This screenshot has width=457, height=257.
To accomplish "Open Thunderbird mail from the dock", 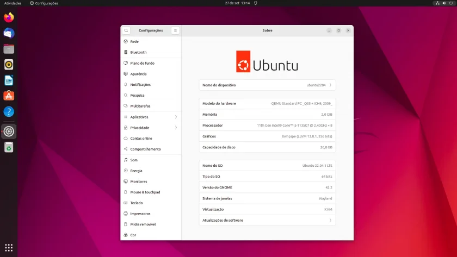I will [9, 33].
